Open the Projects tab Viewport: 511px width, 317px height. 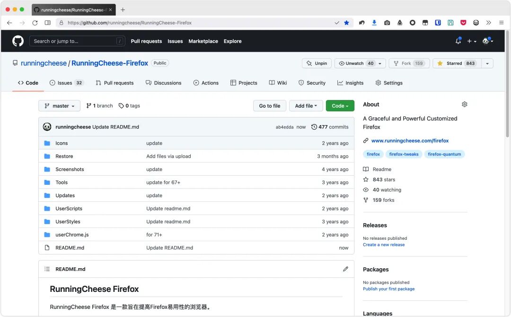(x=244, y=83)
